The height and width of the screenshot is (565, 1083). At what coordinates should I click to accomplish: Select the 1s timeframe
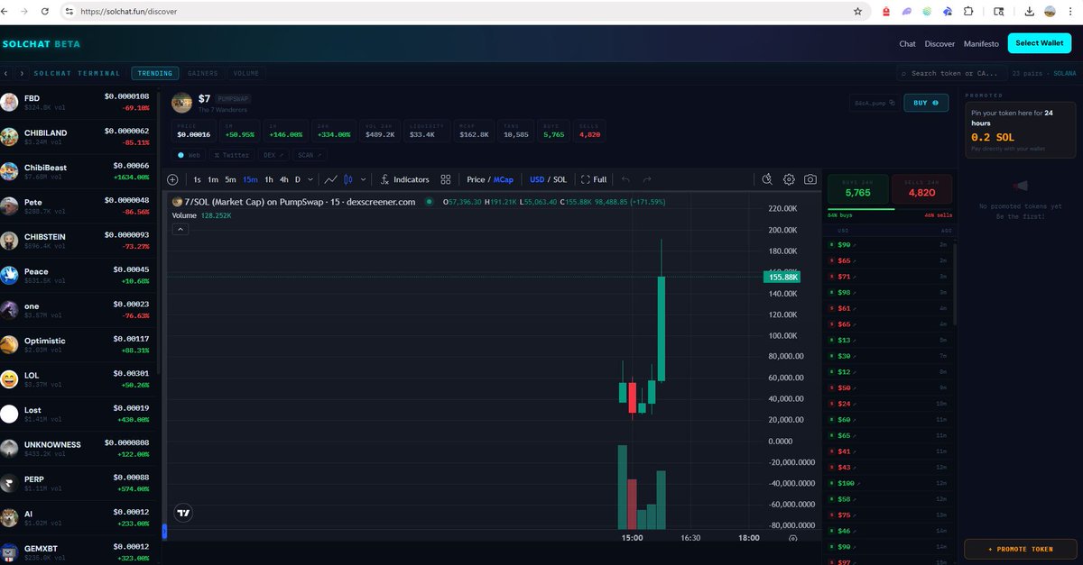[197, 179]
